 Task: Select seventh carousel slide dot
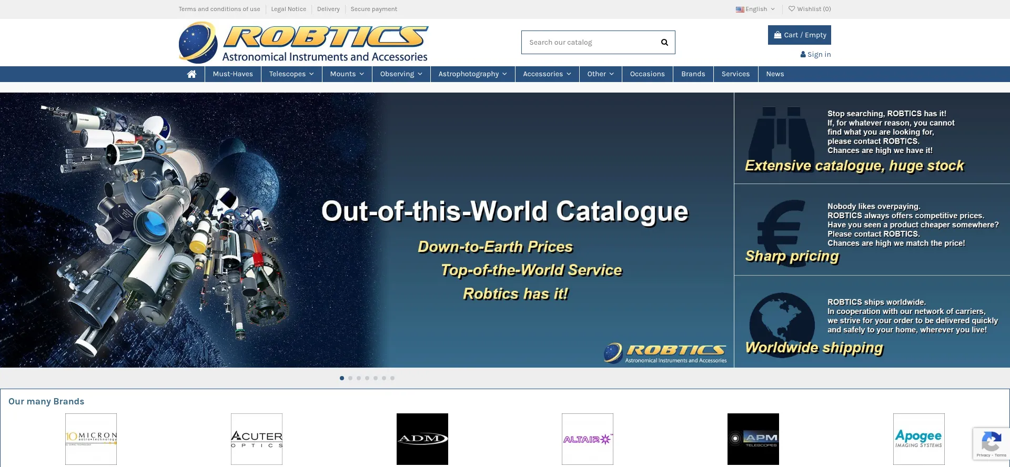[x=392, y=378]
